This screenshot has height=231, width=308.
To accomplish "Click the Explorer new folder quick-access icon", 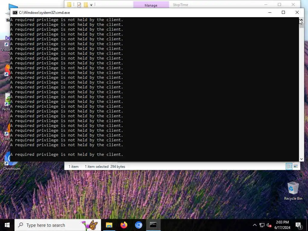I will 86,5.
